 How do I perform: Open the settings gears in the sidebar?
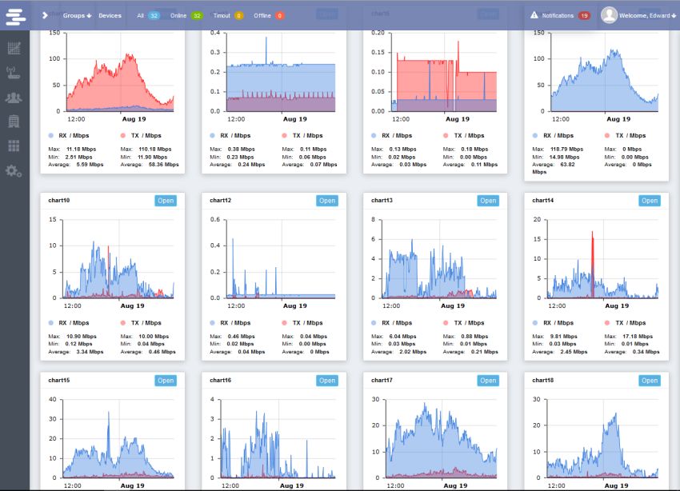tap(14, 171)
